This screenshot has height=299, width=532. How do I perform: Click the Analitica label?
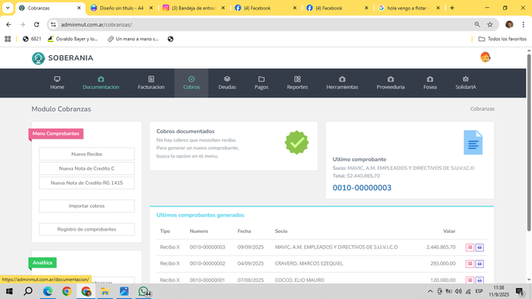coord(42,262)
